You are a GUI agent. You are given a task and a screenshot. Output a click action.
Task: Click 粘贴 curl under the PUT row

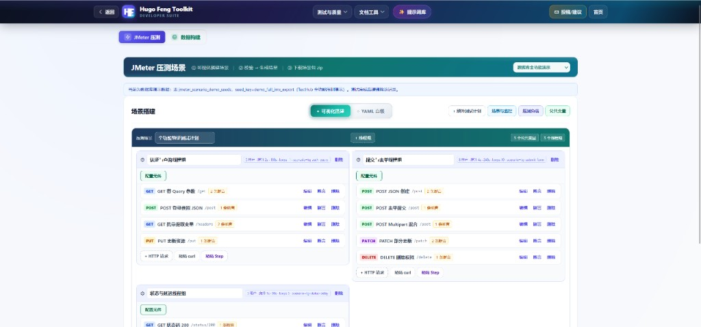[187, 257]
